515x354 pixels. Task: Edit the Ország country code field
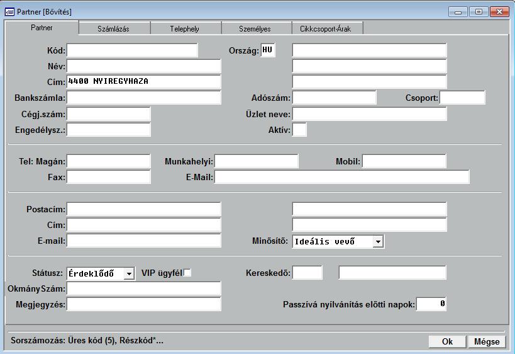coord(268,50)
